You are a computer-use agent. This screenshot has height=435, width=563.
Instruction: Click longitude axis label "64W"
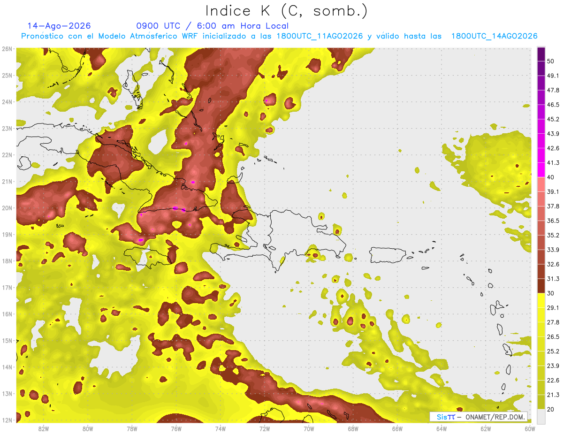click(441, 428)
